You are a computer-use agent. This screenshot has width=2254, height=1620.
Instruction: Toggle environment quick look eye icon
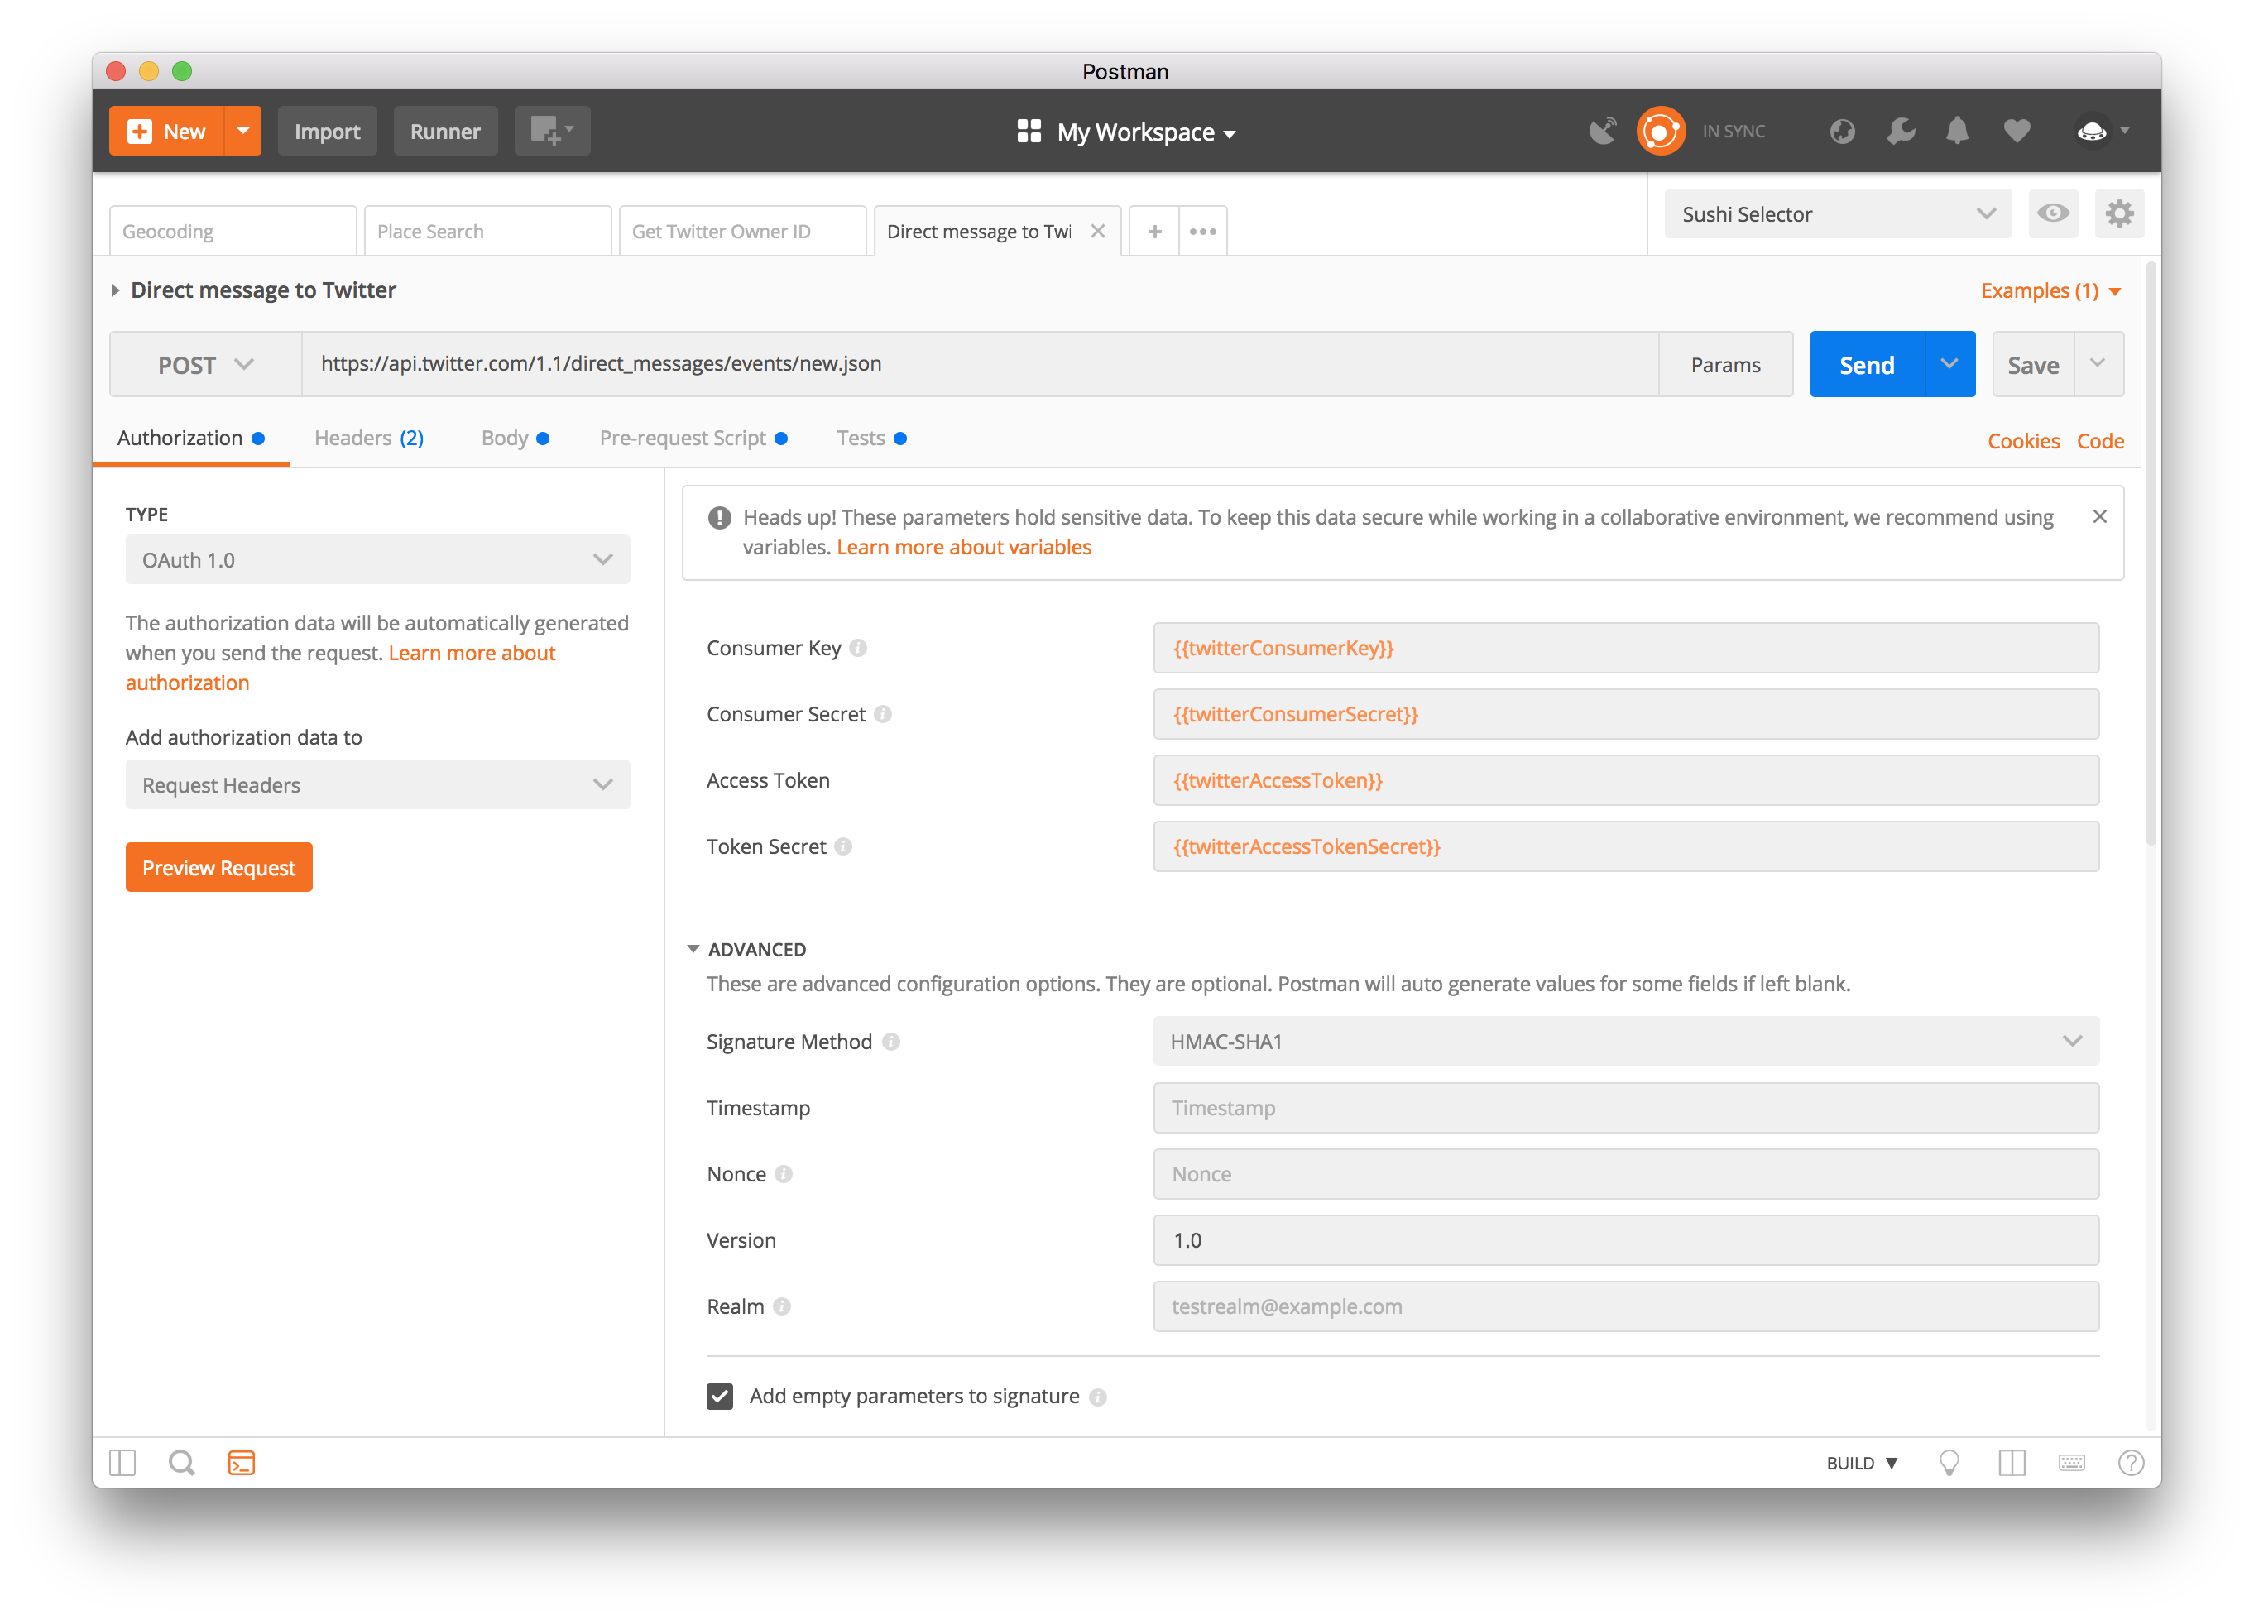2052,213
